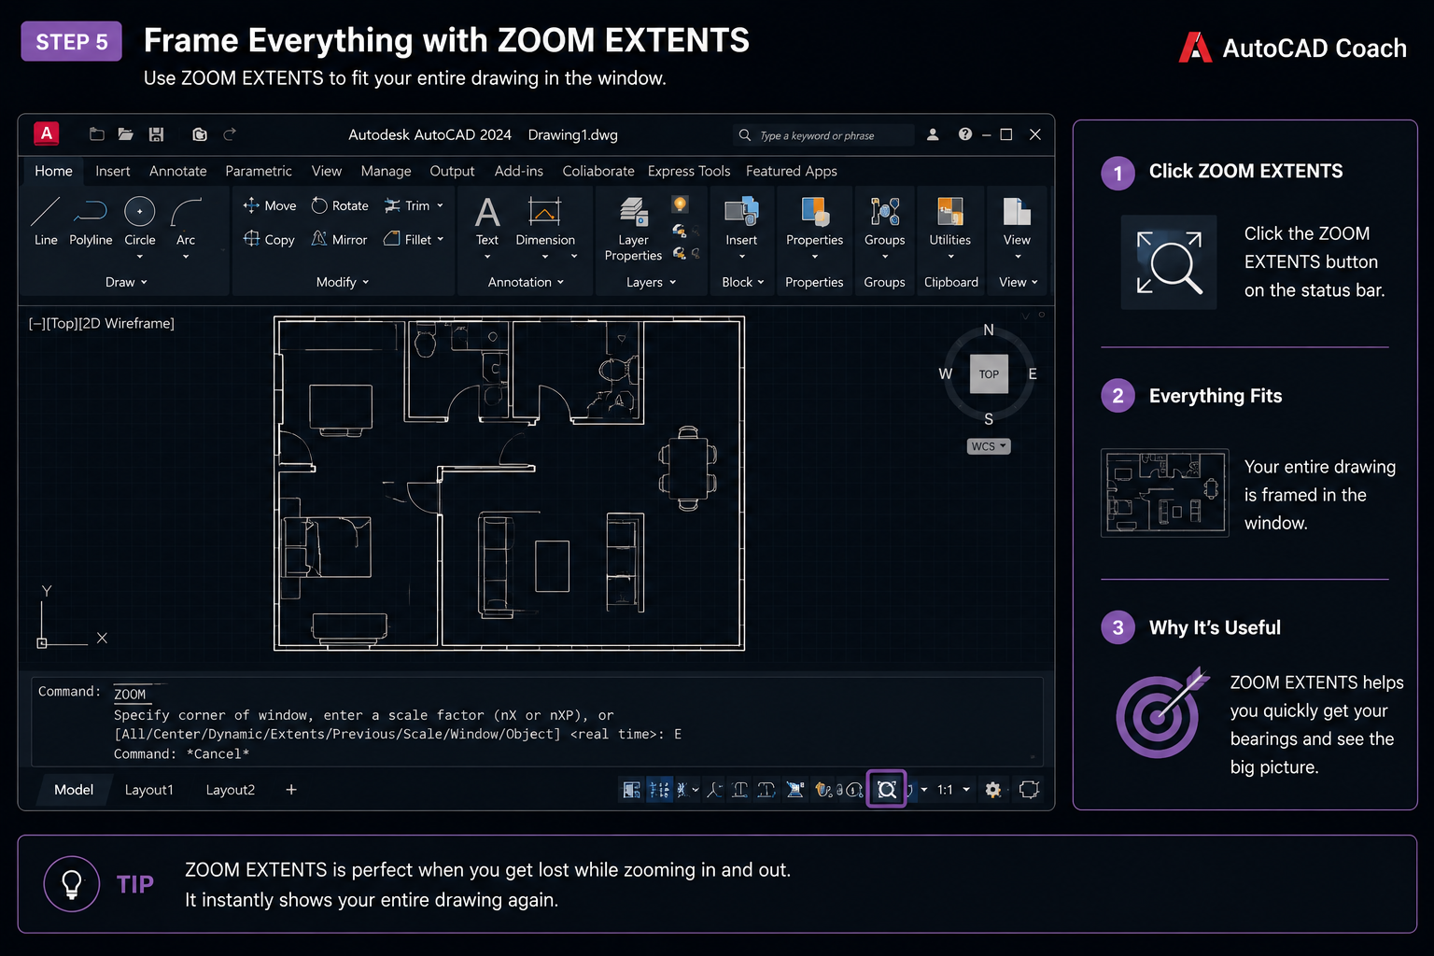Click the N compass direction on ViewCube
Viewport: 1434px width, 956px height.
[989, 330]
